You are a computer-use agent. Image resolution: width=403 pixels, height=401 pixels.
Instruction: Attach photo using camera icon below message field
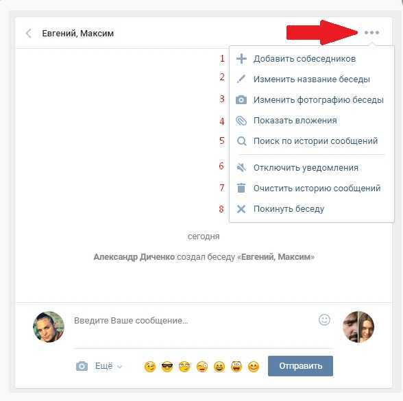pos(82,366)
